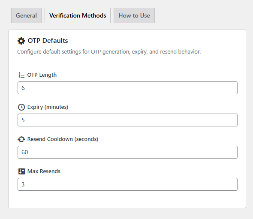Click into the Expiry minutes input box
This screenshot has height=219, width=253.
point(127,120)
